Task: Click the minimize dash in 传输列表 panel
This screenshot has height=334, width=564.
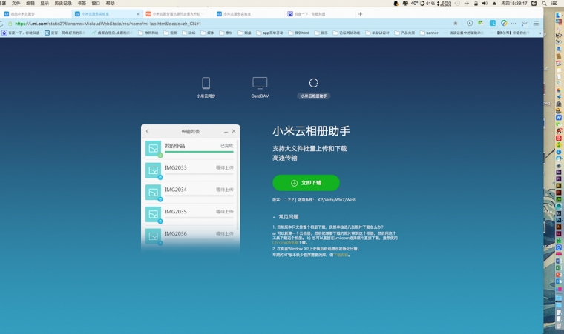Action: (x=226, y=132)
